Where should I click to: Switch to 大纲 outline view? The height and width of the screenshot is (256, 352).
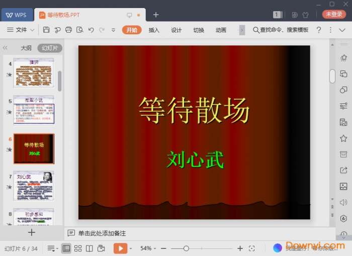26,48
